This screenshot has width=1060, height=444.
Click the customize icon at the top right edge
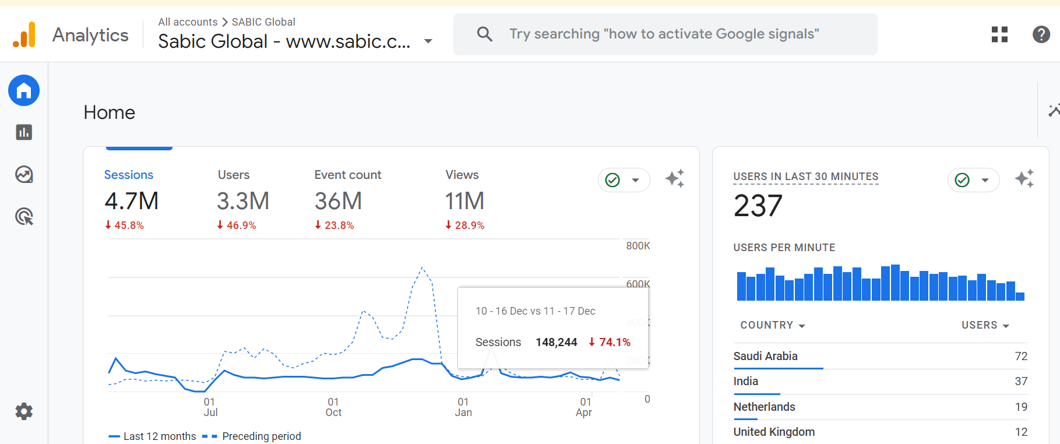point(1053,110)
